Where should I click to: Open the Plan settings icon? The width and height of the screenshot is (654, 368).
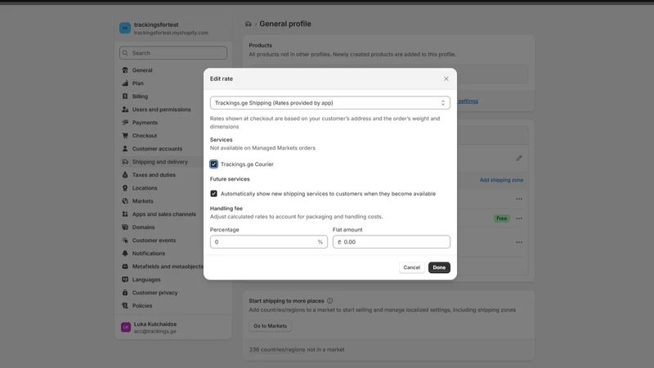click(125, 83)
